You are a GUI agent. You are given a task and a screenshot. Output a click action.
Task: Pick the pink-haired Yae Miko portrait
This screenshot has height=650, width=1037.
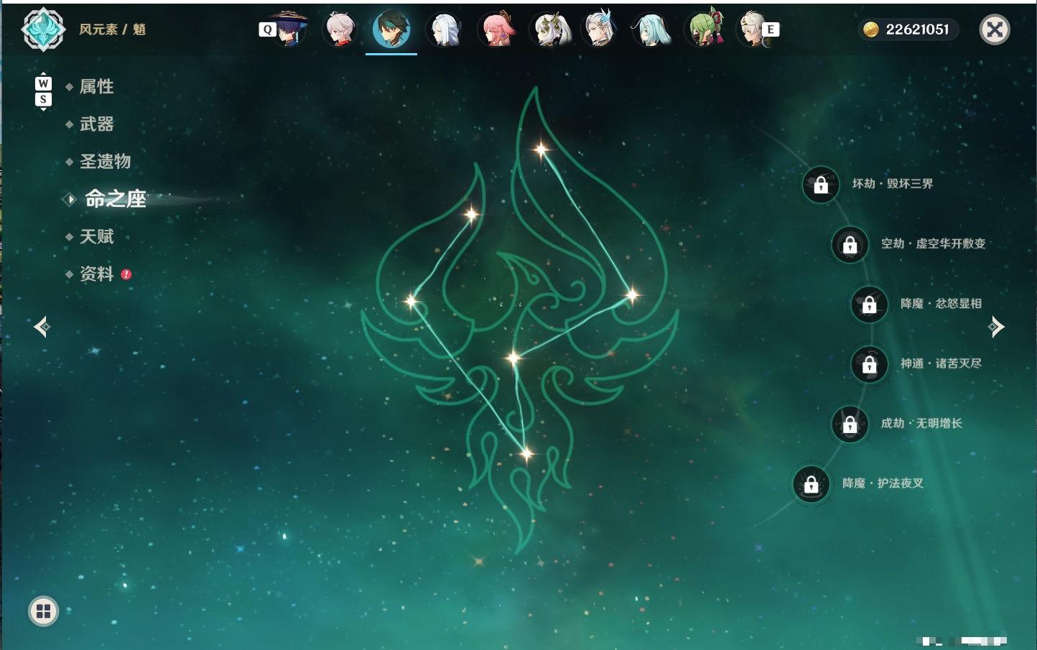pos(497,29)
